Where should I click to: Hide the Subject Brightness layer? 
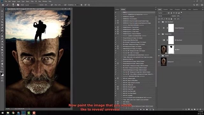(x=159, y=28)
